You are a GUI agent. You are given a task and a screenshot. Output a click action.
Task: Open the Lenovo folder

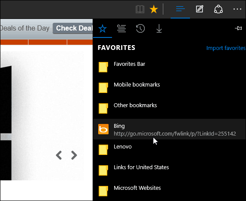(169, 150)
